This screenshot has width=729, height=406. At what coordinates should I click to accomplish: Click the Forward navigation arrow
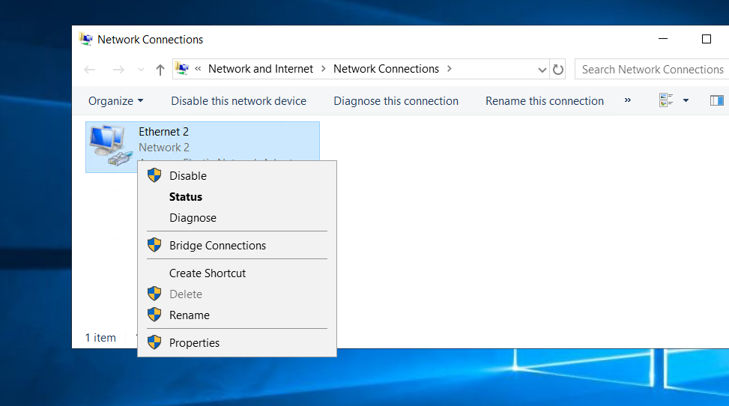point(118,70)
